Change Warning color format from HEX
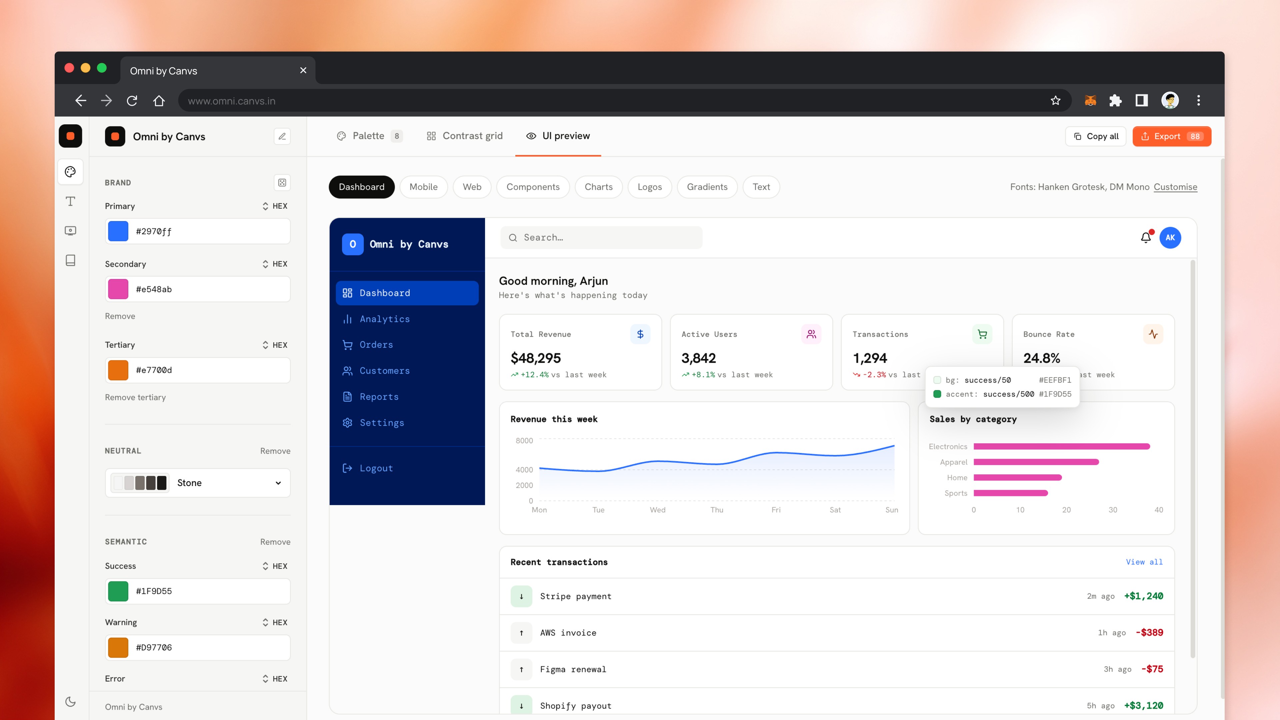This screenshot has height=720, width=1280. 275,622
